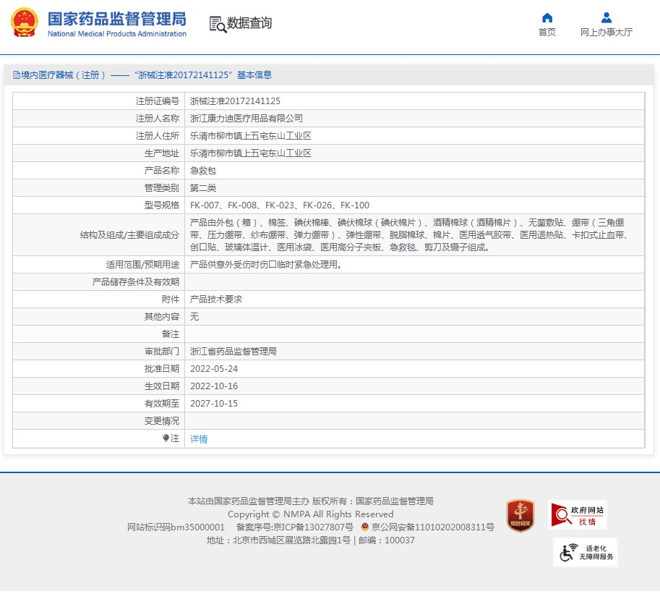
Task: Click 产品技术要求 attachment value
Action: 216,299
